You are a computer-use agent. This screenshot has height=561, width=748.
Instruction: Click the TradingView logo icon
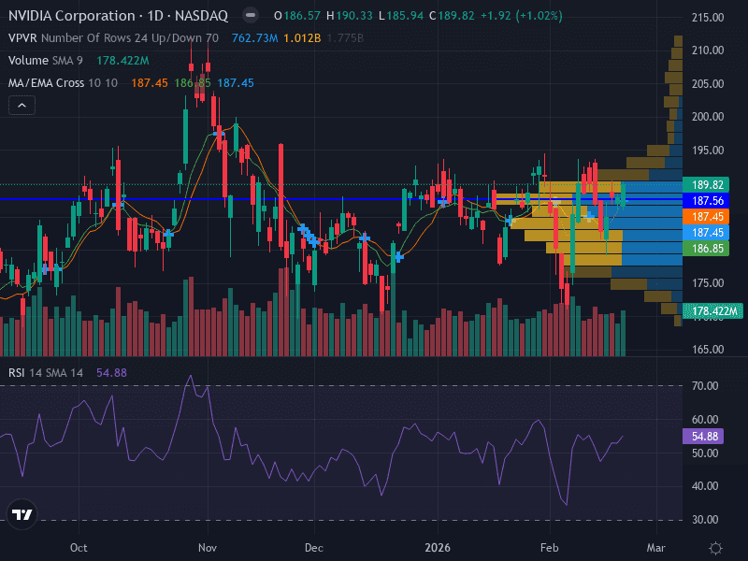22,514
